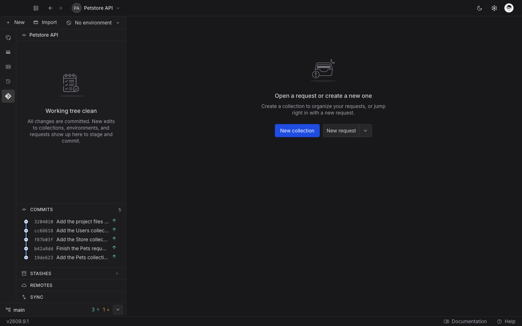Click the New request button
The image size is (522, 326).
[x=341, y=131]
